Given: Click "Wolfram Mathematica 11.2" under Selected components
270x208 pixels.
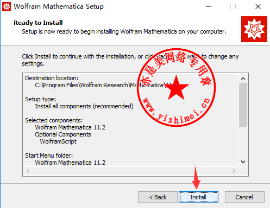Looking at the screenshot, I should click(x=70, y=127).
